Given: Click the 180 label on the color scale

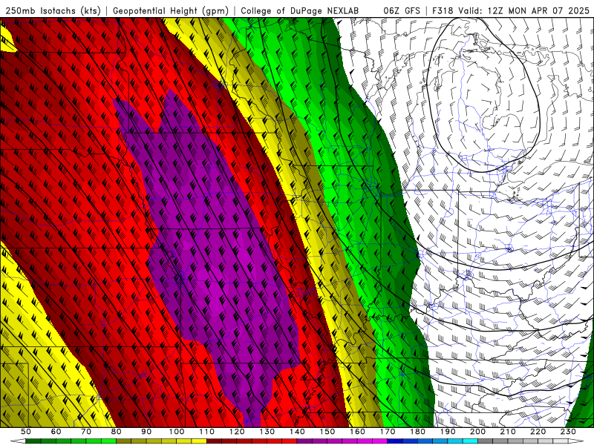Looking at the screenshot, I should pyautogui.click(x=417, y=432).
